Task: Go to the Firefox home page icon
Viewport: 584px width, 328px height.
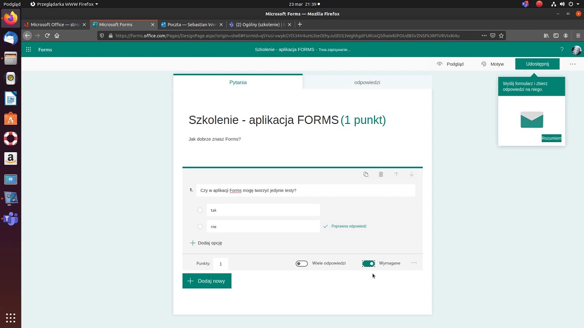Action: click(57, 36)
